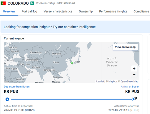This screenshot has width=150, height=114.
Task: Click the Portugal flag icon
Action: [x=3, y=3]
